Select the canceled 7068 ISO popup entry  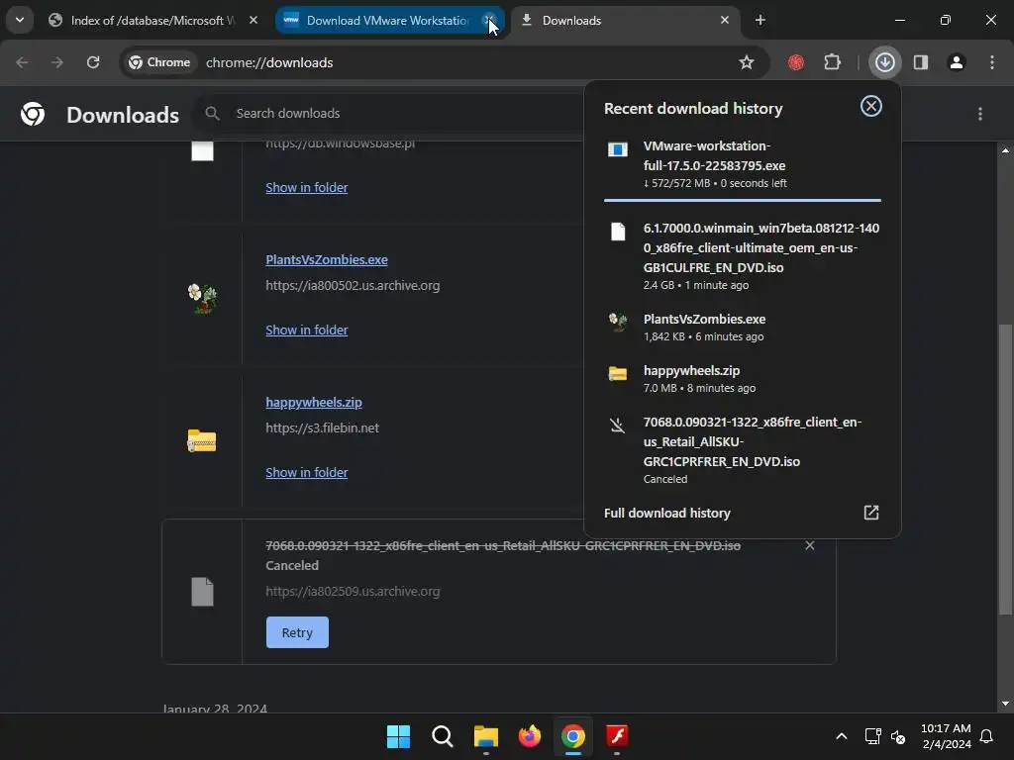pos(742,450)
